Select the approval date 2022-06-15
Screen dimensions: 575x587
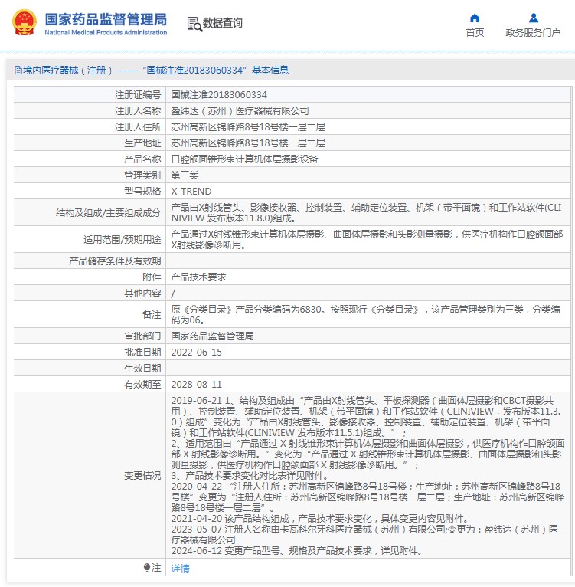tap(197, 353)
